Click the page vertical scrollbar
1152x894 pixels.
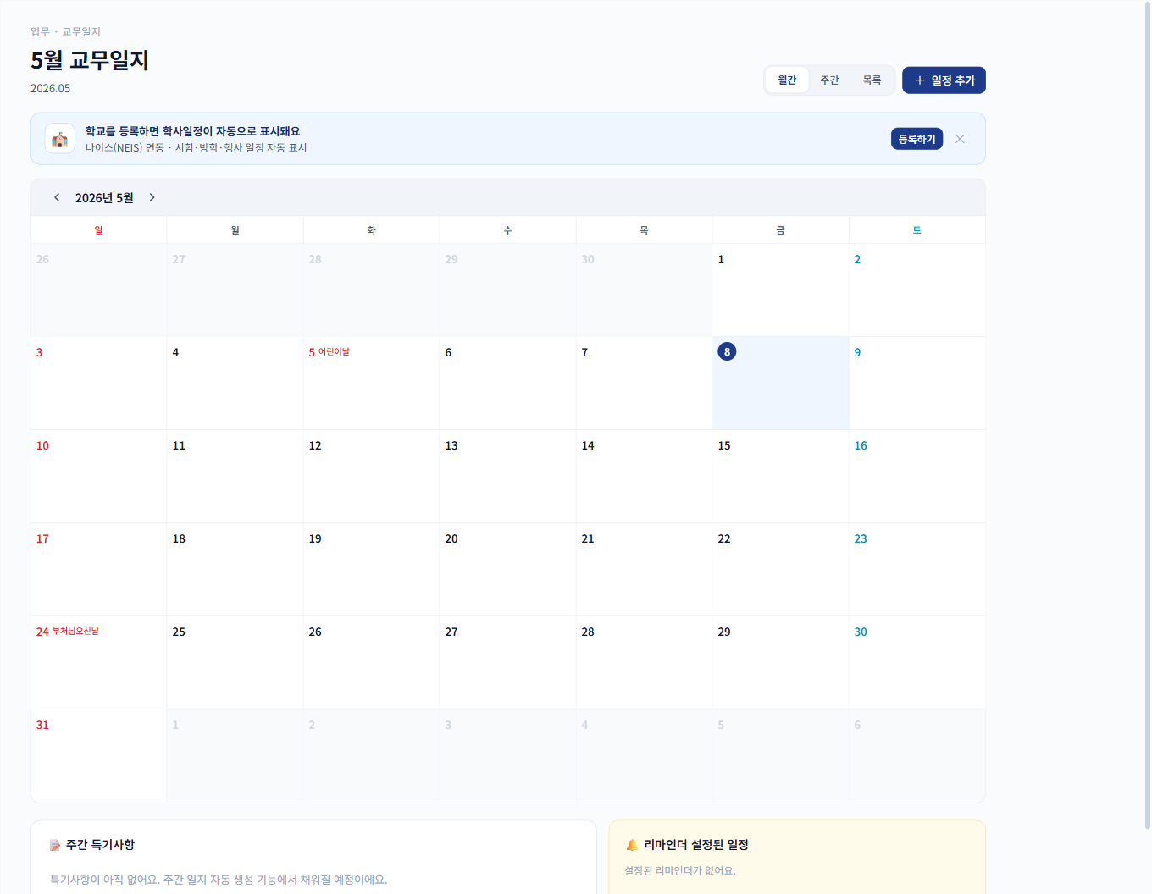(x=1148, y=415)
